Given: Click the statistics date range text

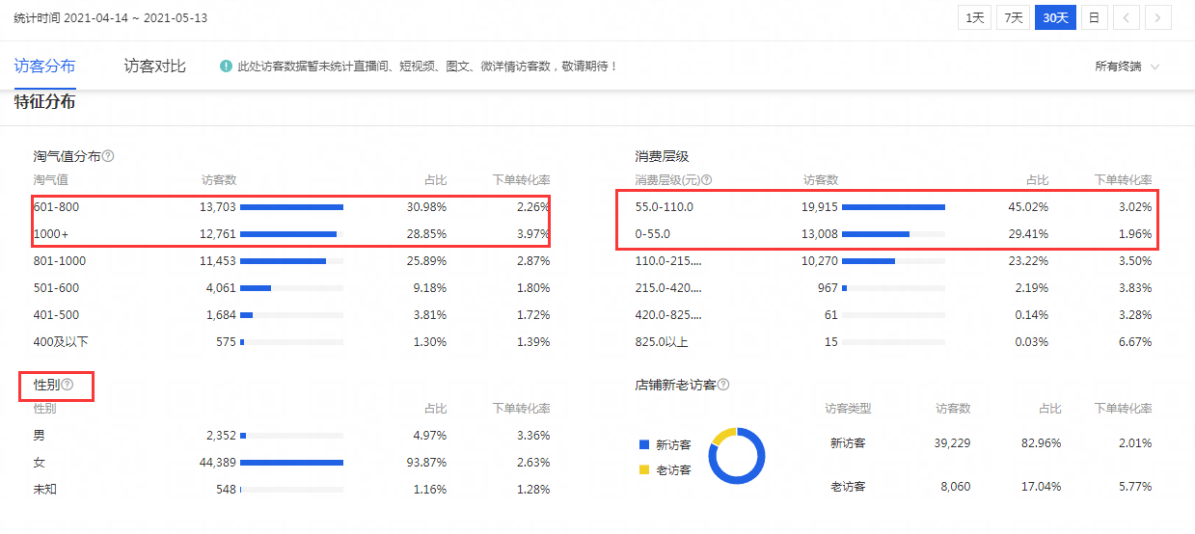Looking at the screenshot, I should (x=110, y=18).
